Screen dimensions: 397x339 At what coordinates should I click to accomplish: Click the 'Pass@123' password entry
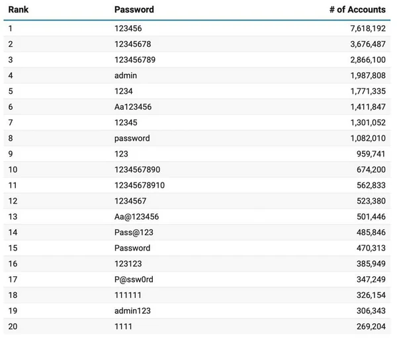pos(133,233)
